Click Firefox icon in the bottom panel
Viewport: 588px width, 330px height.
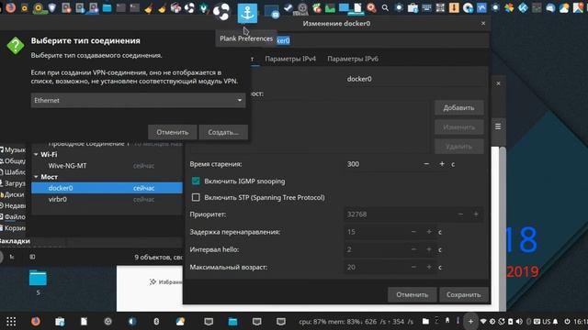point(36,322)
